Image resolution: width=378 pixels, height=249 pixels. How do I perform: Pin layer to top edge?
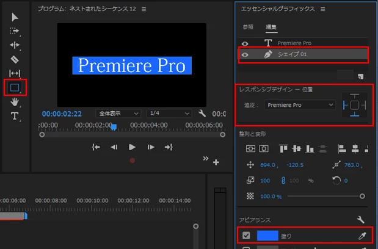click(354, 96)
